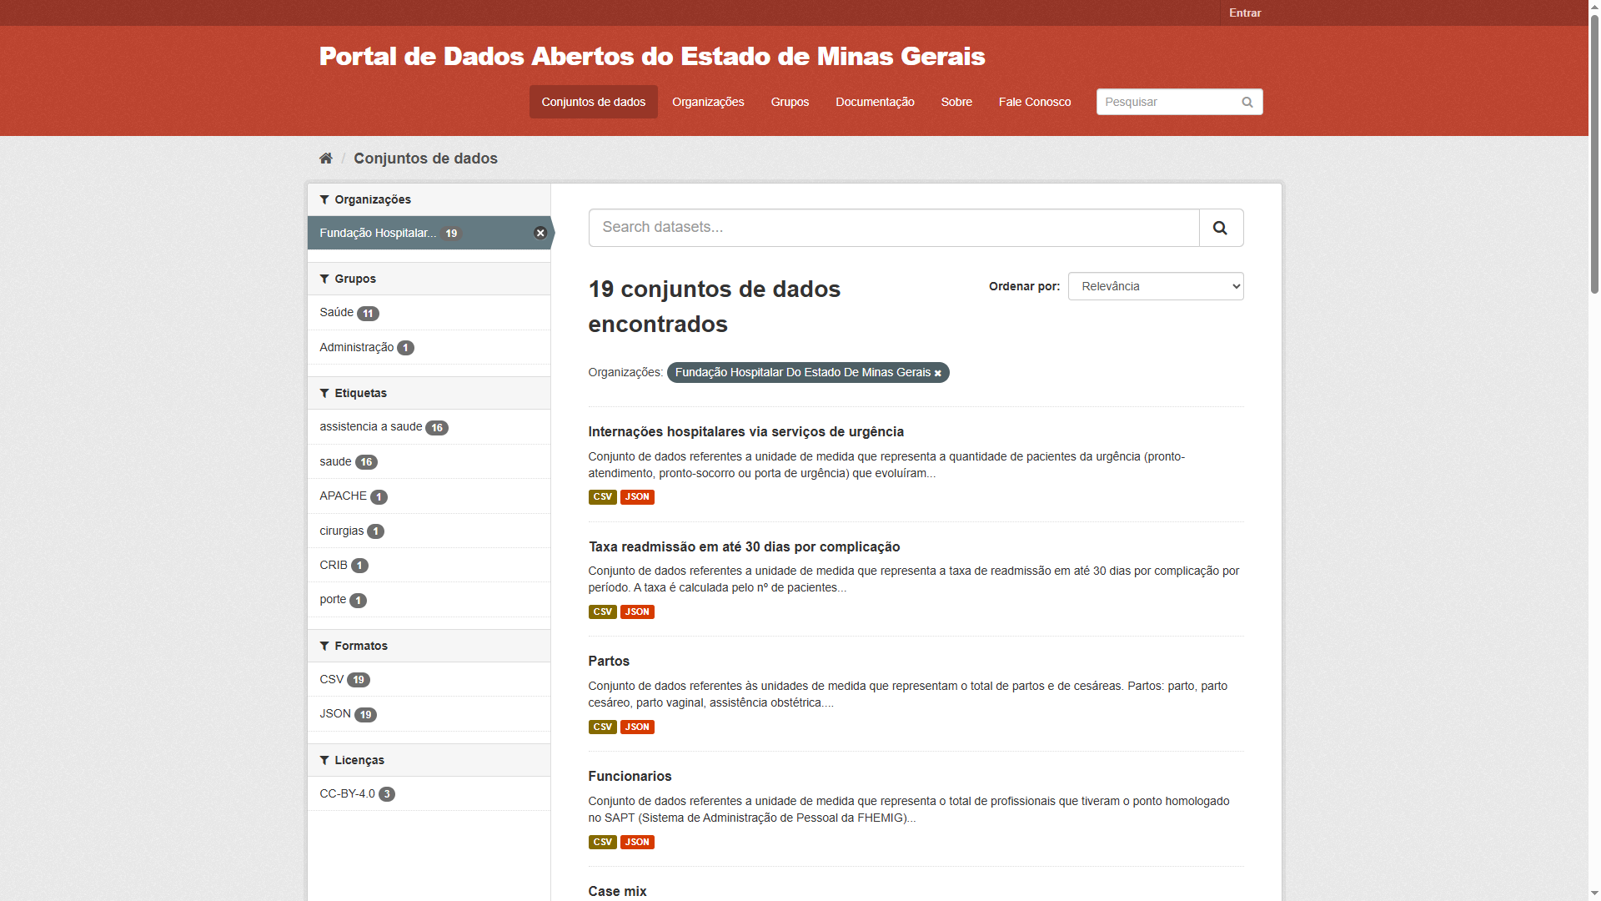Open the Documentação menu item
This screenshot has height=901, width=1601.
tap(875, 102)
